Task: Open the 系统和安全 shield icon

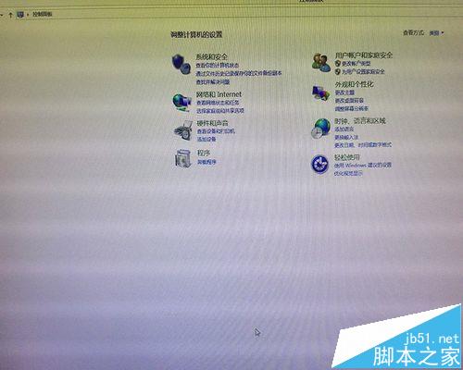Action: pyautogui.click(x=181, y=64)
